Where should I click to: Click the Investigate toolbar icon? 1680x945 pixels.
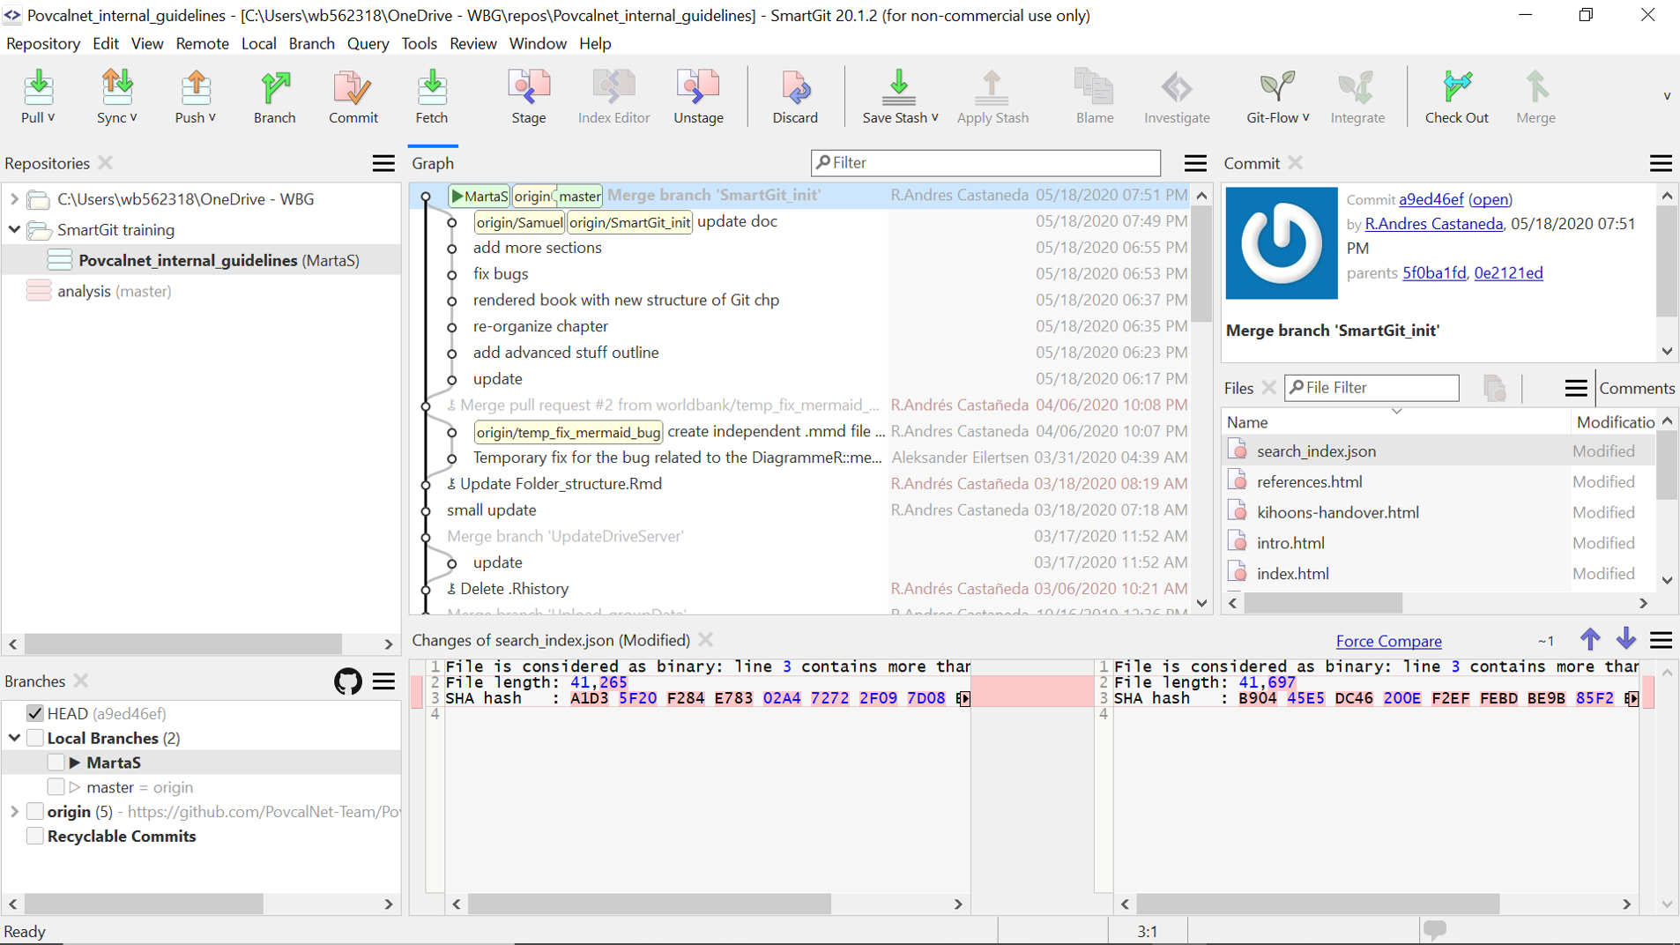click(x=1177, y=97)
